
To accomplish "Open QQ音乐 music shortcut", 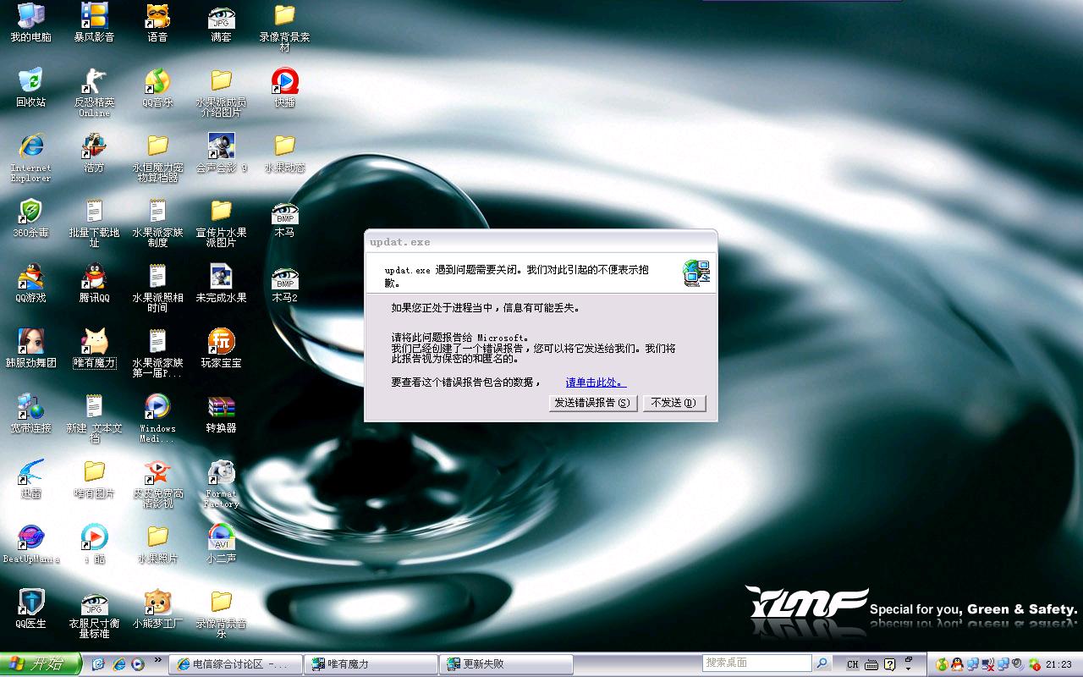I will tap(157, 87).
